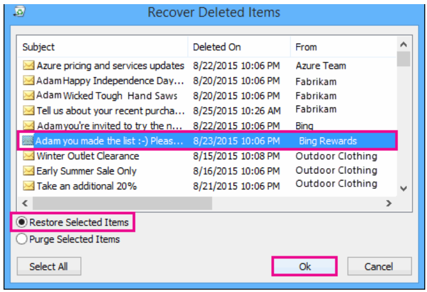This screenshot has height=292, width=427.
Task: Click vertical scrollbar down arrow
Action: 403,188
